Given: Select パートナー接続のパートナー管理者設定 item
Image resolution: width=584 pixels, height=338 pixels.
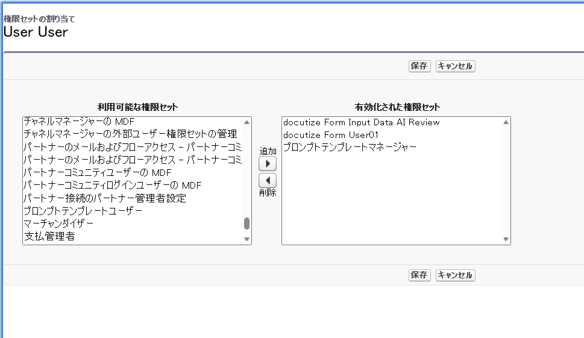Looking at the screenshot, I should pyautogui.click(x=133, y=198).
